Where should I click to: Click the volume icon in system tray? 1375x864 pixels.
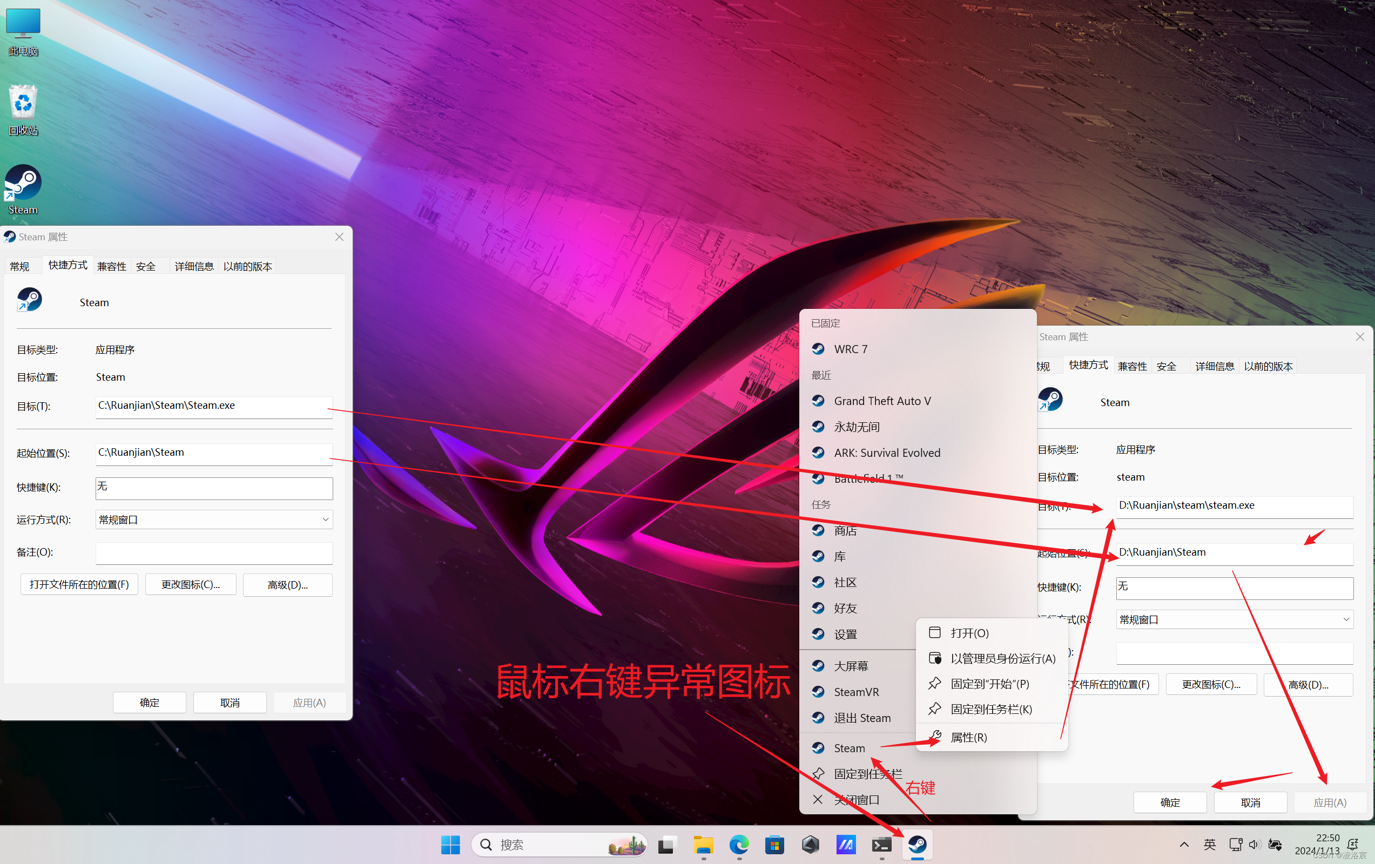(x=1254, y=844)
